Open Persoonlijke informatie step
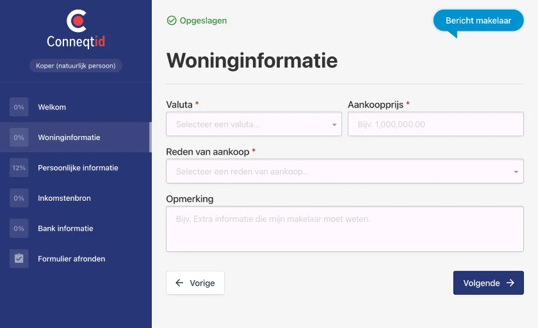 (76, 168)
